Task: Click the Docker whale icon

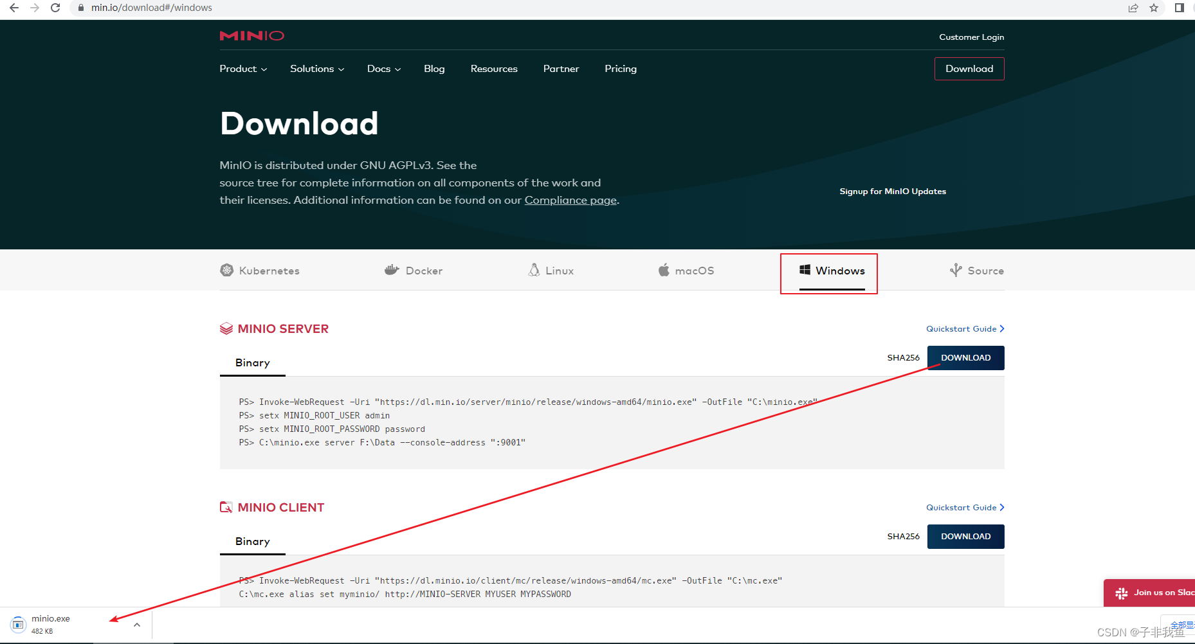Action: pyautogui.click(x=392, y=270)
